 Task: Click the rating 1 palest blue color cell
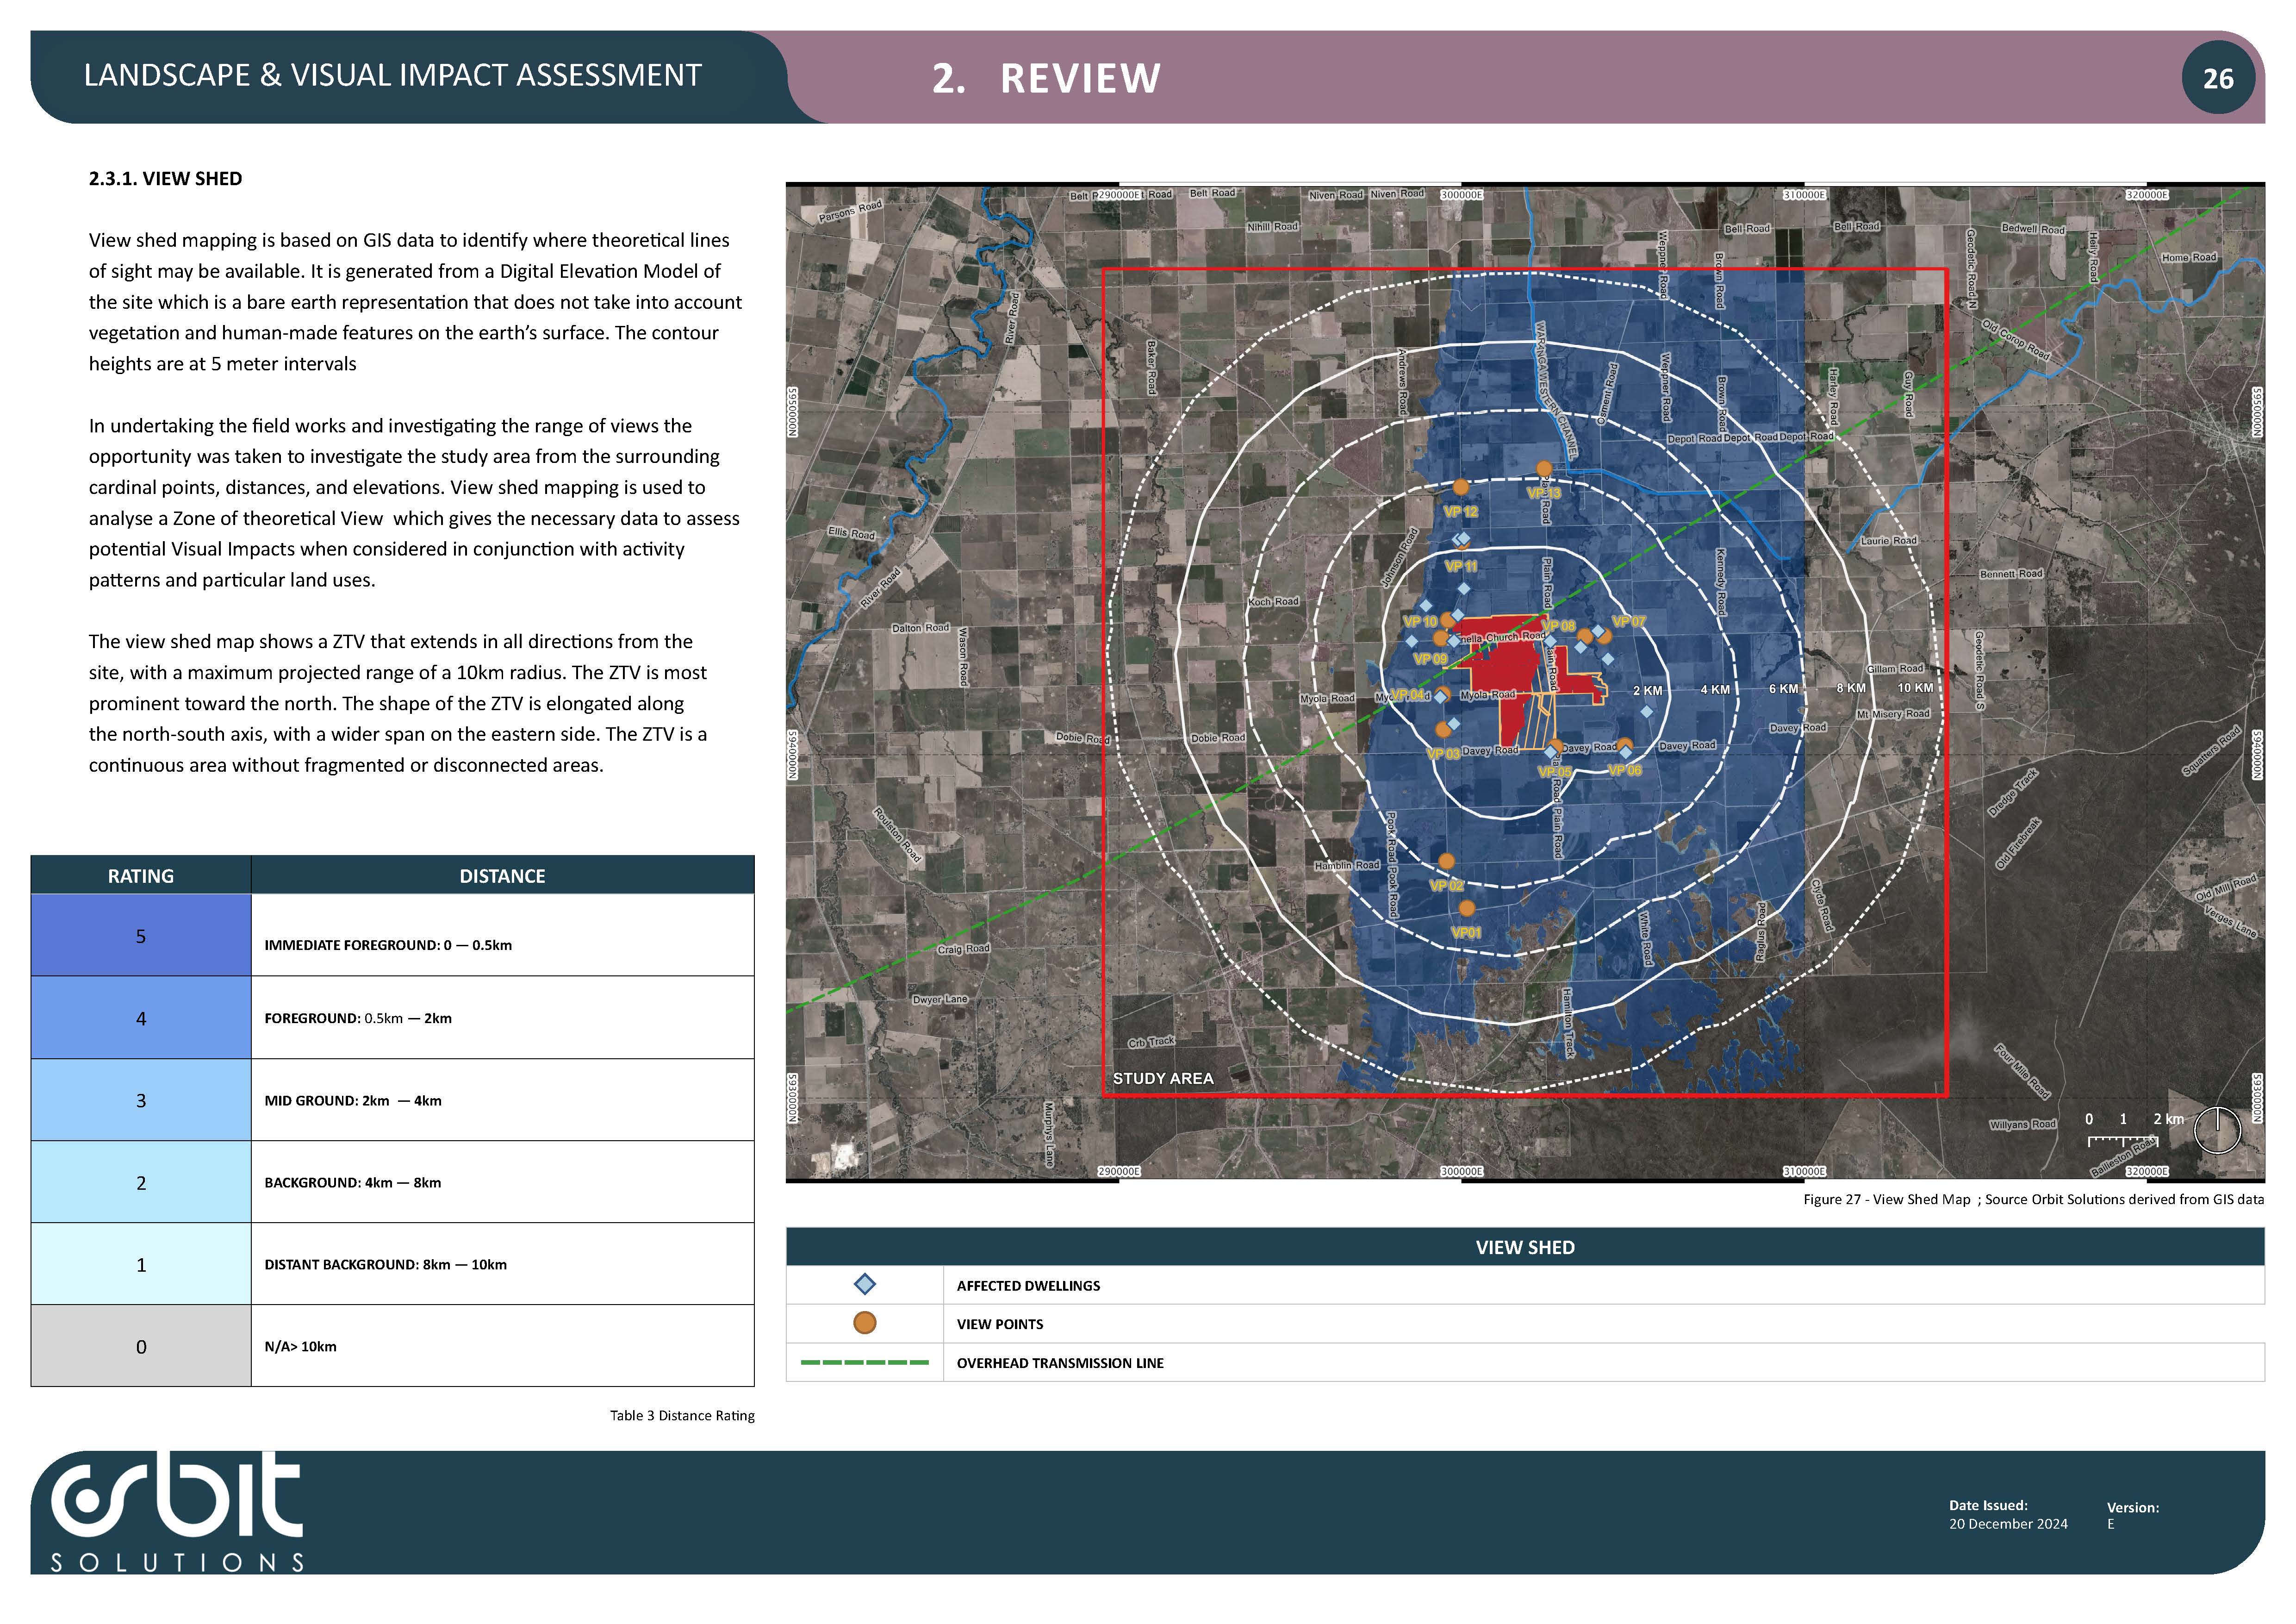point(141,1264)
